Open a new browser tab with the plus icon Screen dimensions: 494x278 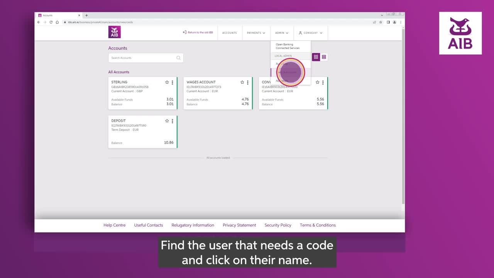pos(86,15)
